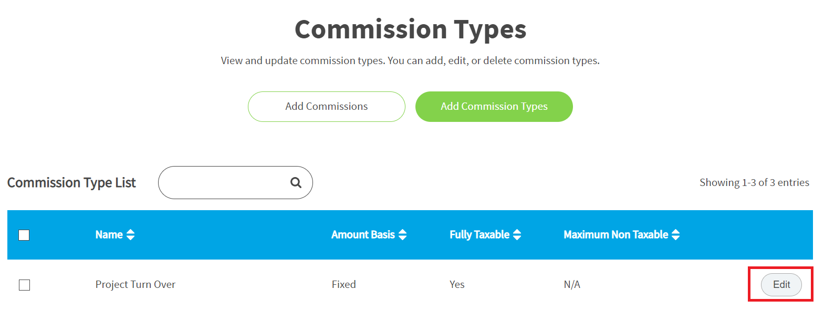
Task: Click the Showing 1-3 of 3 entries text
Action: 754,182
